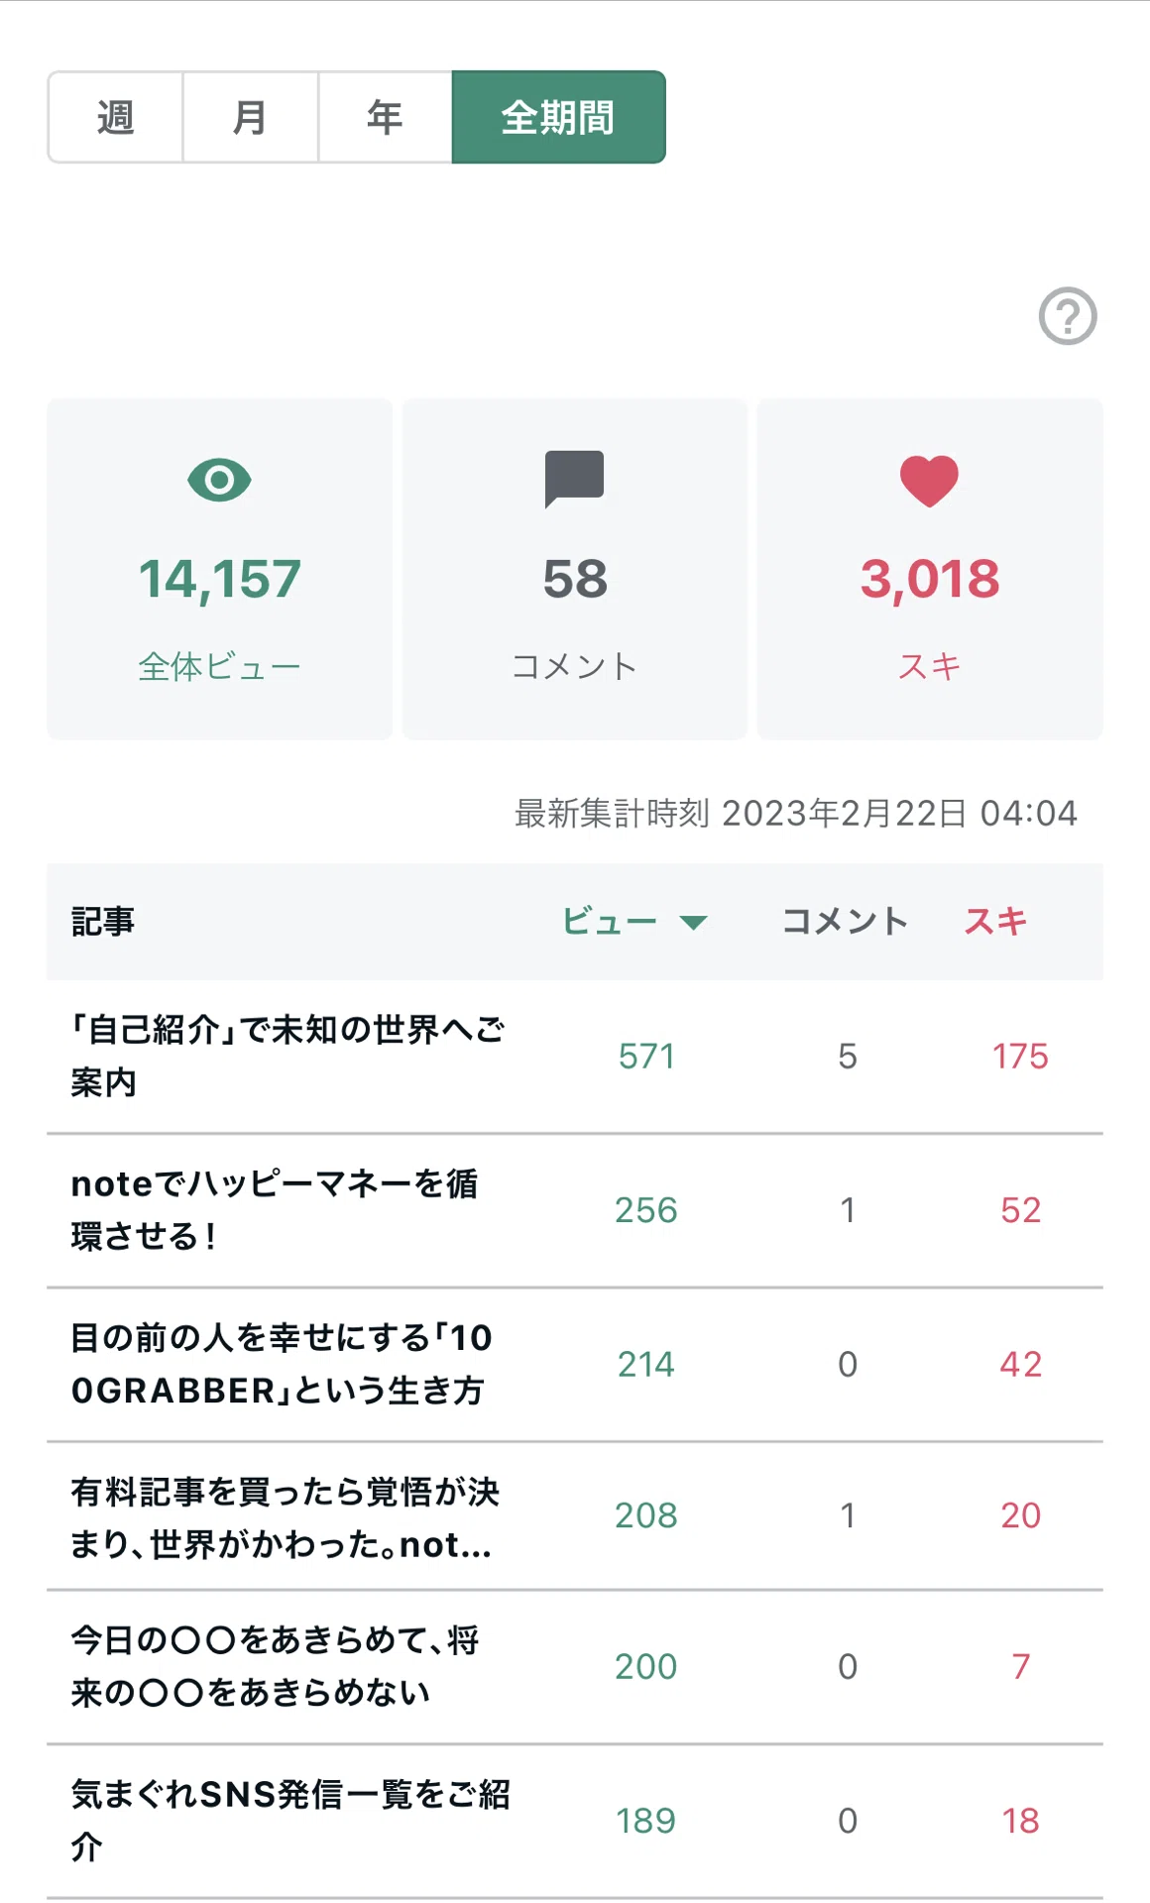Select the 年 period tab
1150x1903 pixels.
click(385, 117)
